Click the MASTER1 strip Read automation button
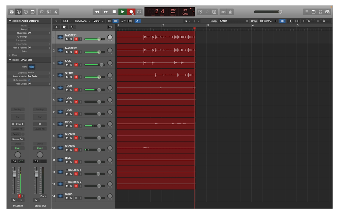The width and height of the screenshot is (341, 212). (18, 148)
